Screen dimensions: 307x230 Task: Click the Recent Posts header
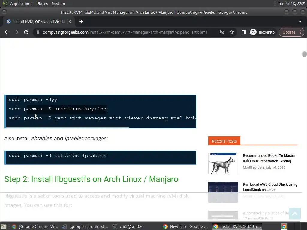224,141
